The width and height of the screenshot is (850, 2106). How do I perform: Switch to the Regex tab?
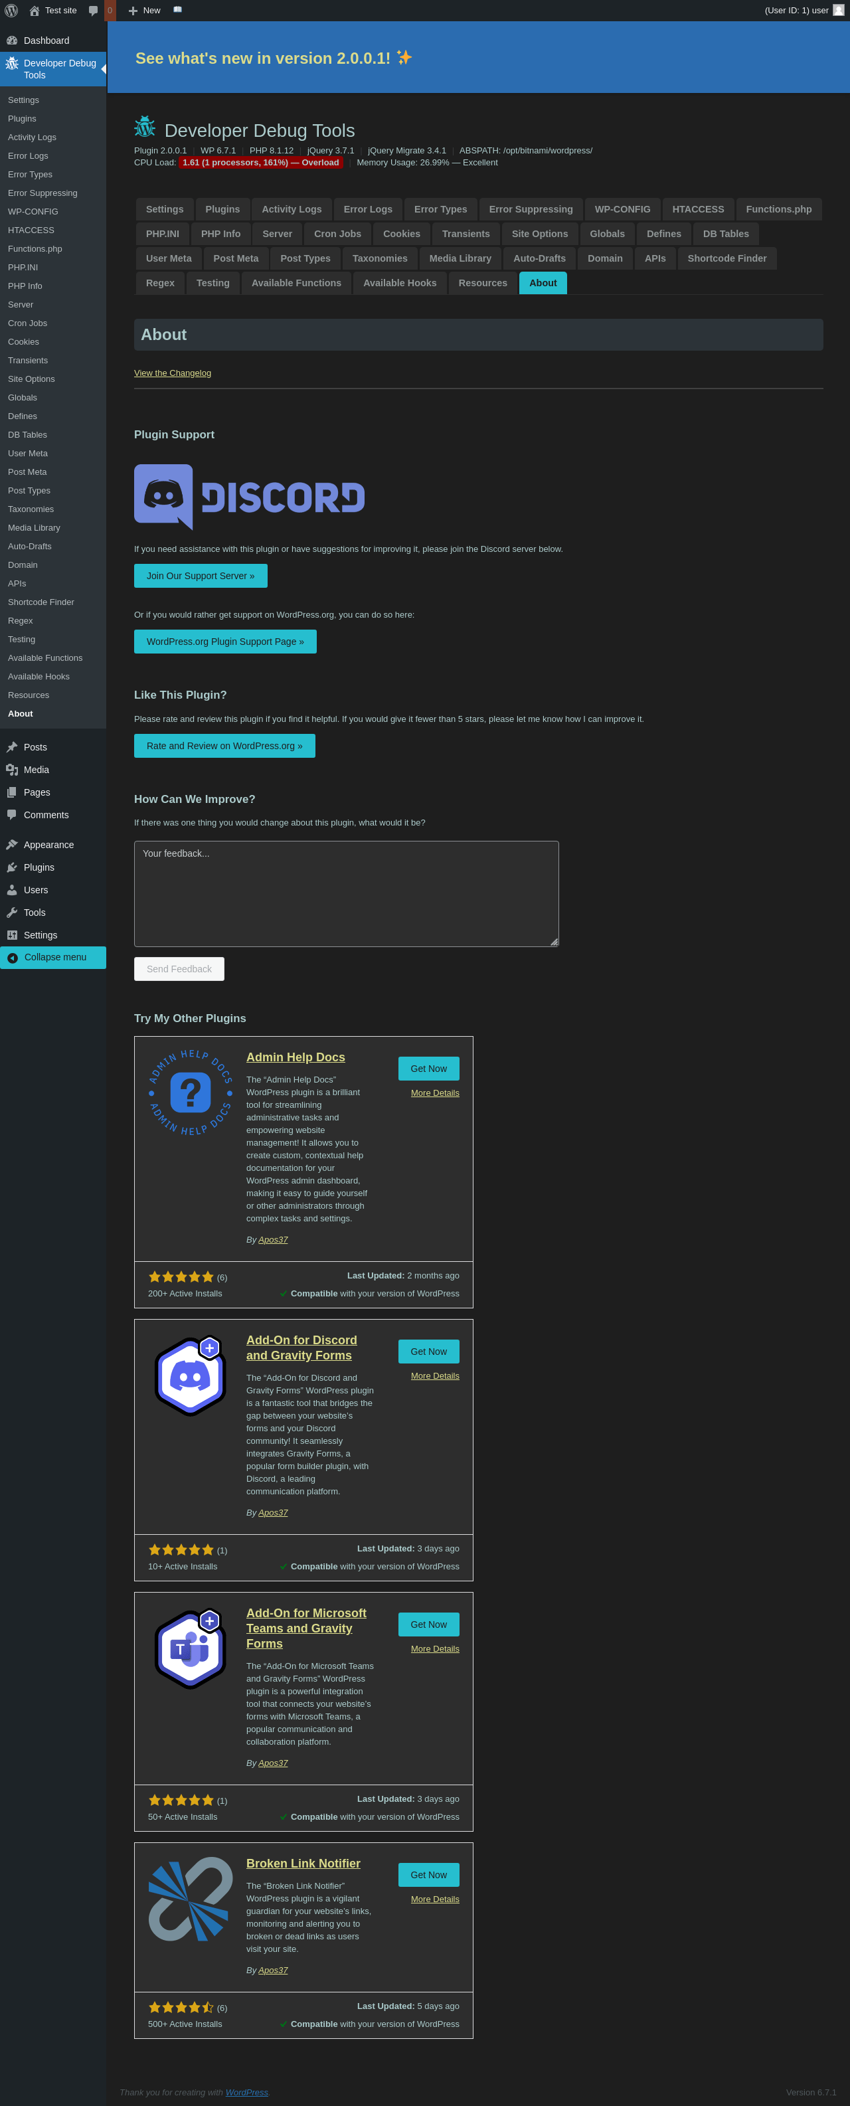[160, 283]
